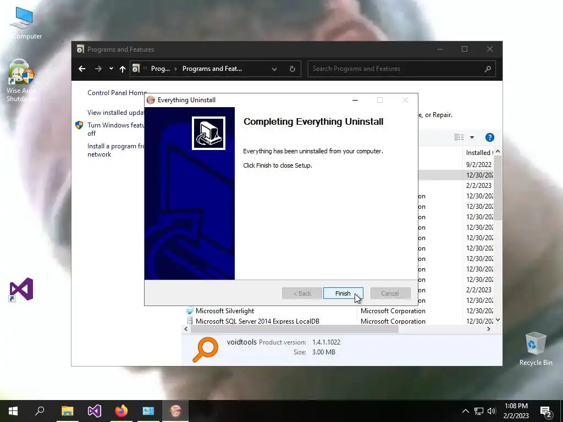Image resolution: width=563 pixels, height=422 pixels.
Task: Refresh the Programs and Features list
Action: [292, 69]
